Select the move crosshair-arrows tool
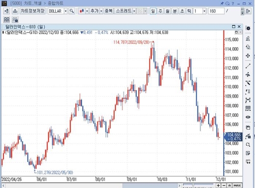The width and height of the screenshot is (255, 188). pyautogui.click(x=248, y=56)
